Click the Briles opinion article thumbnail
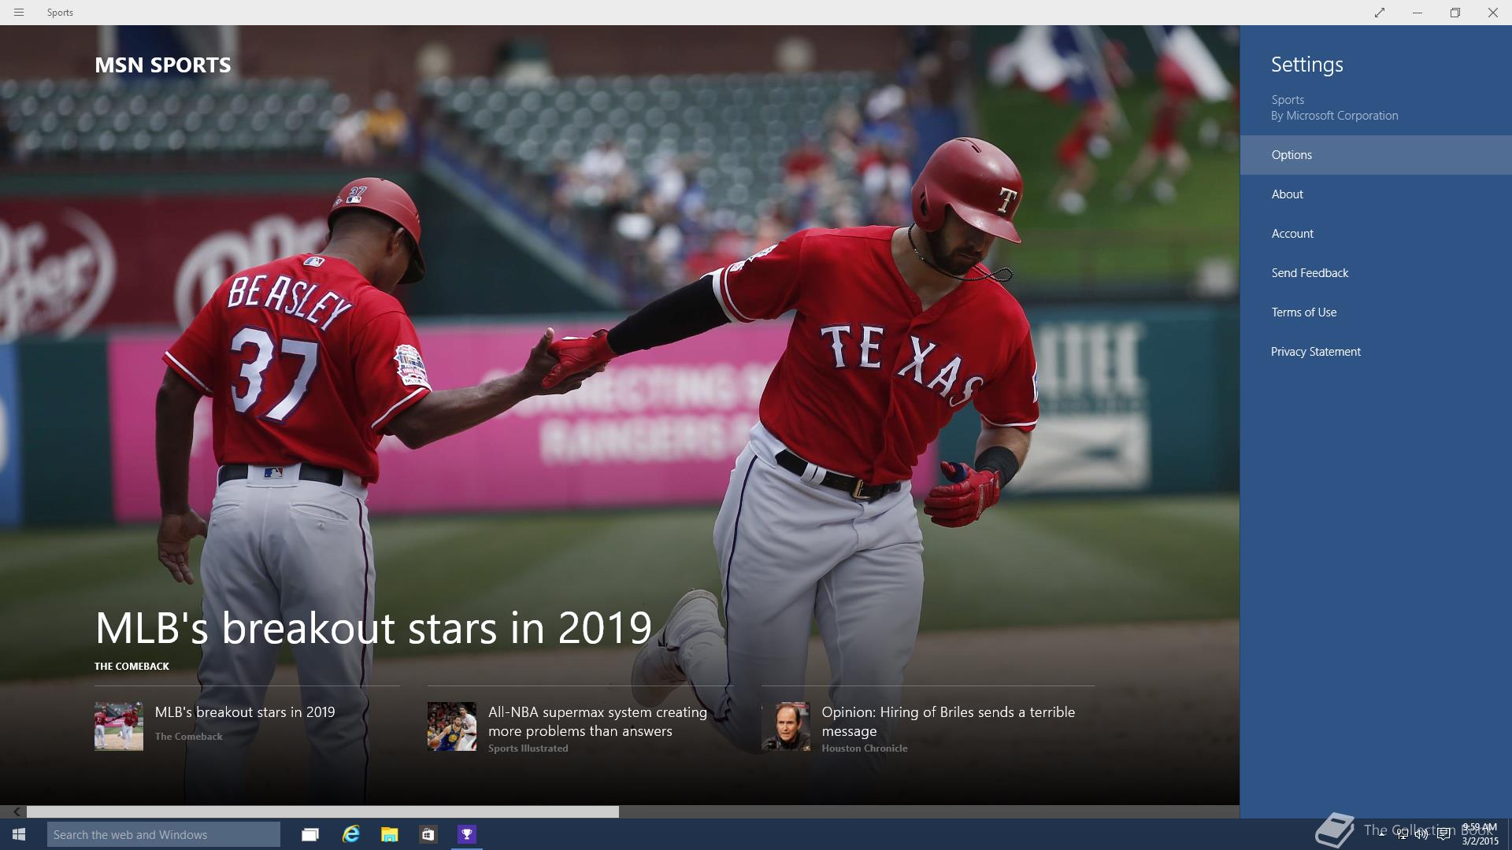The height and width of the screenshot is (850, 1512). coord(786,726)
